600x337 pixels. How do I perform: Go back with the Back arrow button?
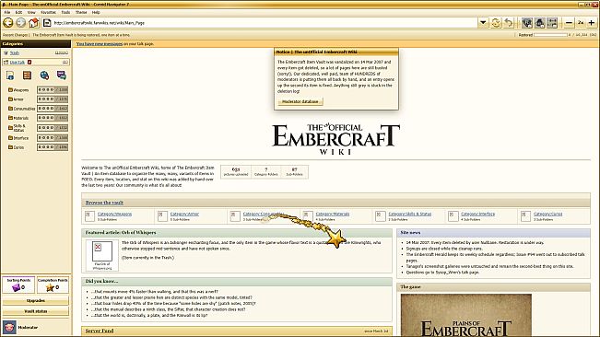point(7,23)
